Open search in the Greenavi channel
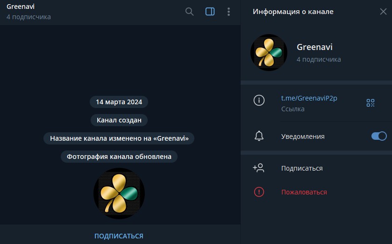Screen dimensions: 392x244 189,12
